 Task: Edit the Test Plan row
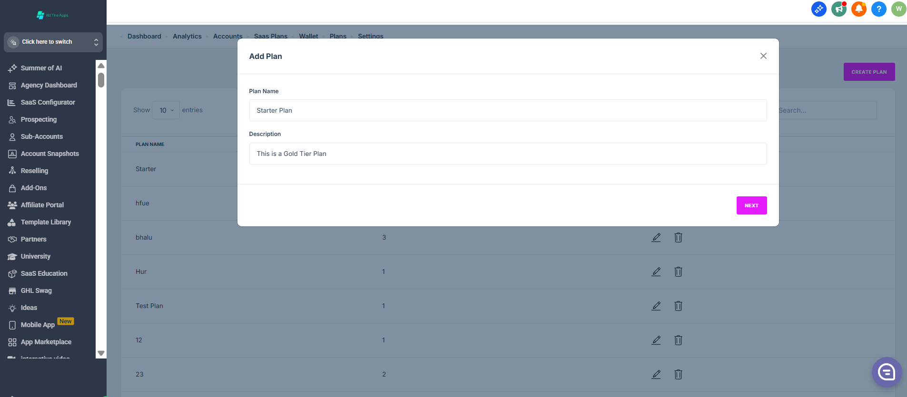pyautogui.click(x=656, y=306)
